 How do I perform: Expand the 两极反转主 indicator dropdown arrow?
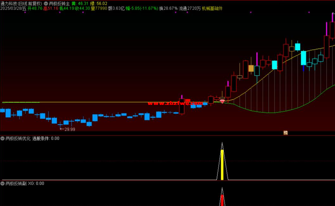tap(46, 3)
